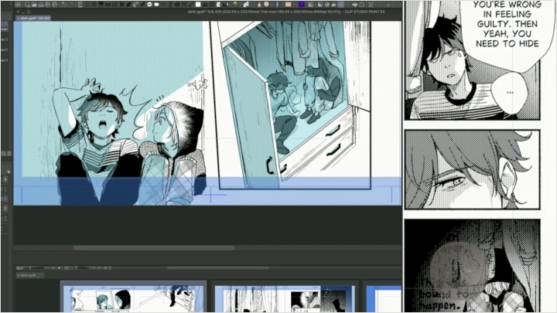
Task: Click the stepper arrows beside the brick wall icon
Action: click(294, 5)
